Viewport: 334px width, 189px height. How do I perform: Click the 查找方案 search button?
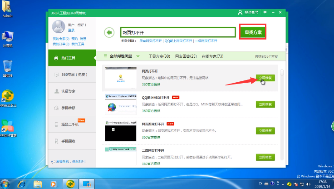[253, 32]
